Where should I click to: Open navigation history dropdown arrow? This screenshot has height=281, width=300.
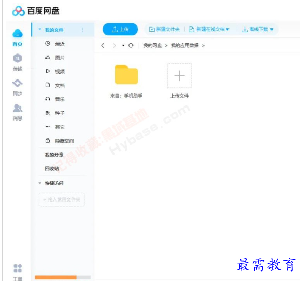coord(123,46)
